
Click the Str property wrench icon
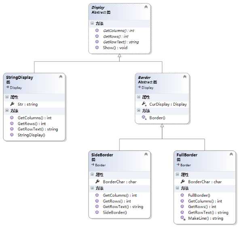12,104
